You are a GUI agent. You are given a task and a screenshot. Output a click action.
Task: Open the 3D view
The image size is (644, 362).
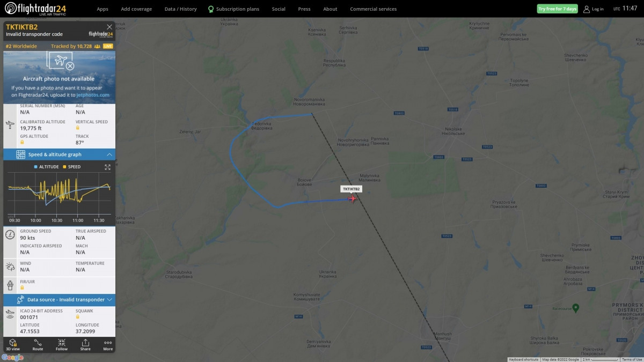click(13, 345)
